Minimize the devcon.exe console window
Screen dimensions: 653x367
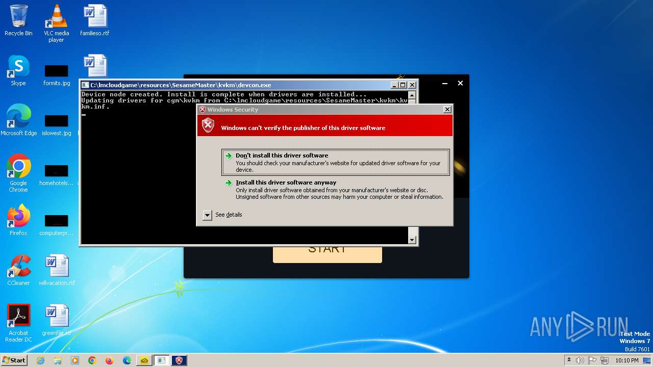(394, 85)
